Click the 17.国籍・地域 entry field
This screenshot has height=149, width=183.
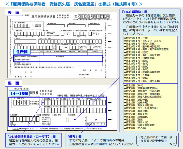tap(59, 120)
